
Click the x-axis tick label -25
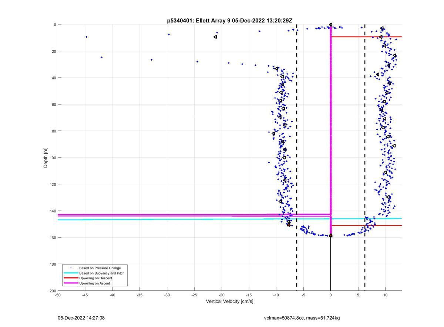tap(194, 295)
